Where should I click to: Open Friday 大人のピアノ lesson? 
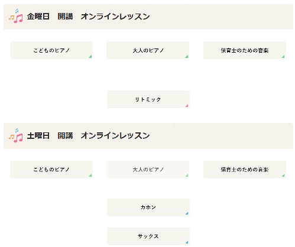click(x=148, y=50)
